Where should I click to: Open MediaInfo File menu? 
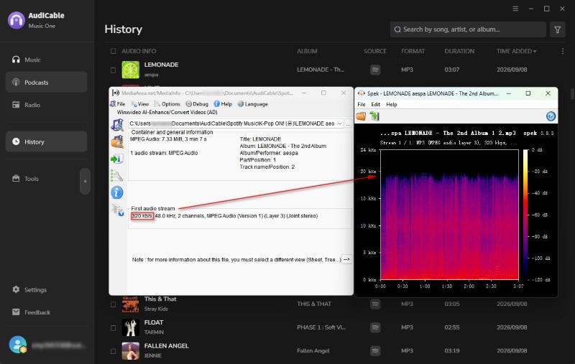tap(118, 104)
